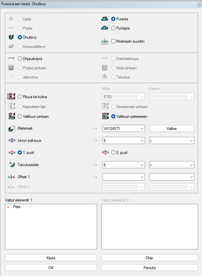Click the Offset 1 icon
Image resolution: width=202 pixels, height=276 pixels.
tap(11, 177)
